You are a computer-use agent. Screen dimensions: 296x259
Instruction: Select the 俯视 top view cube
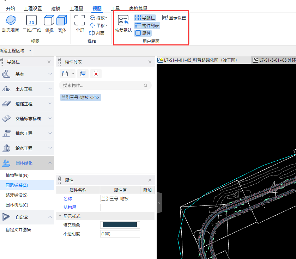click(x=49, y=24)
